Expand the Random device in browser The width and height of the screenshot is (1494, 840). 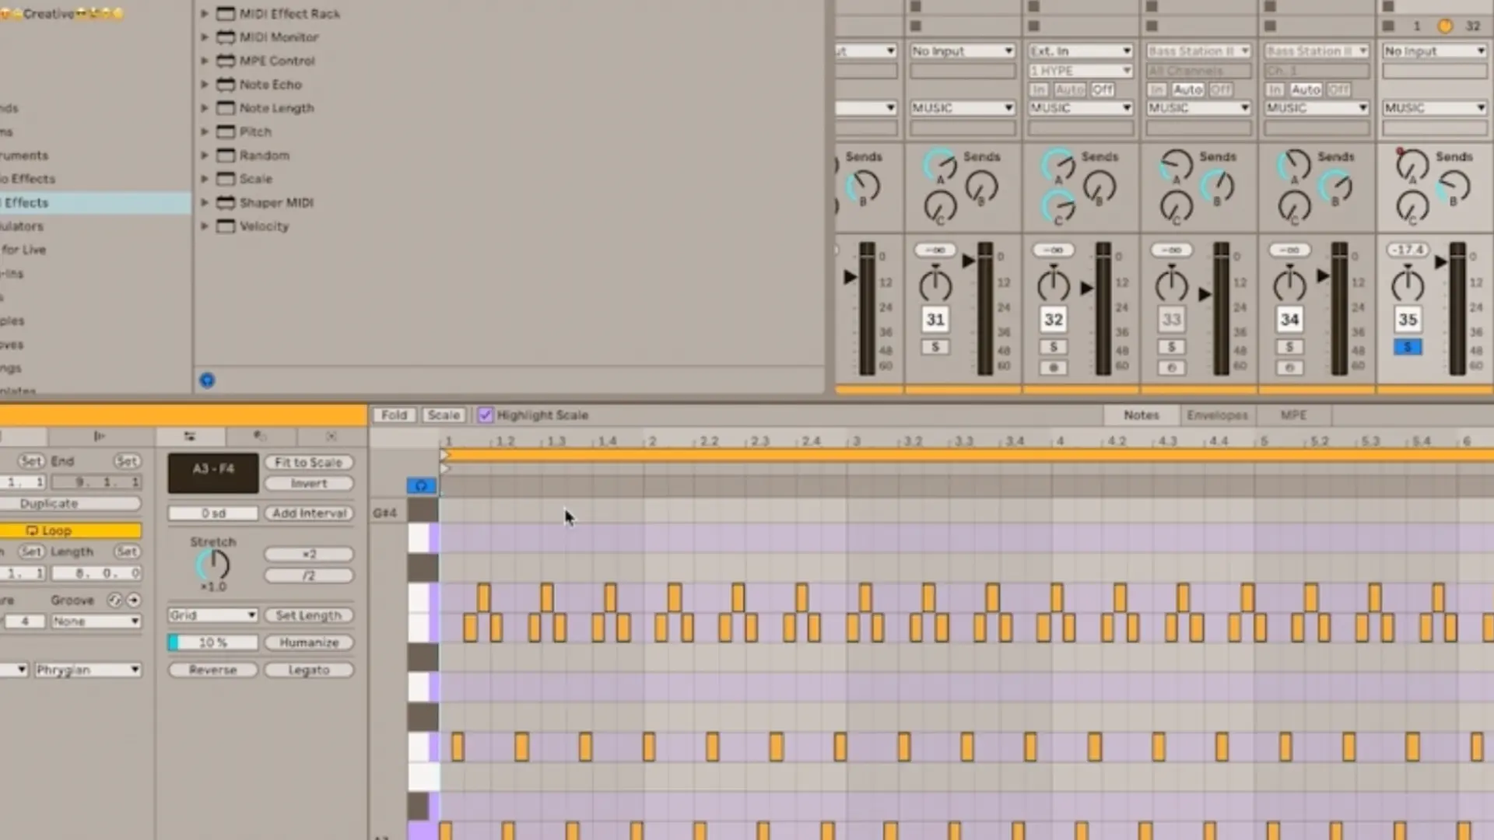click(205, 155)
